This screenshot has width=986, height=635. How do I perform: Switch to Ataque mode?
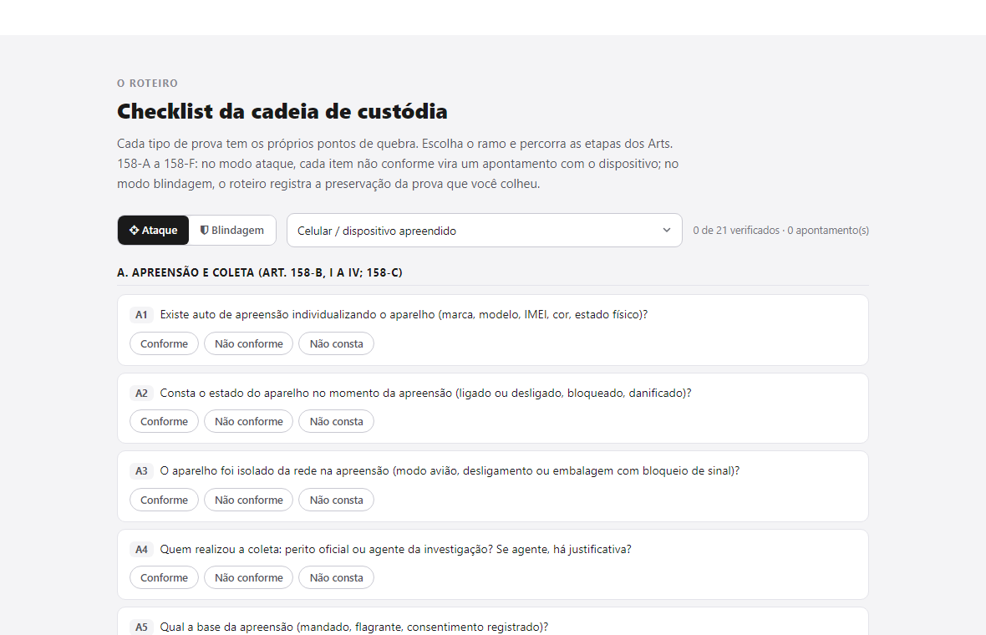coord(154,230)
